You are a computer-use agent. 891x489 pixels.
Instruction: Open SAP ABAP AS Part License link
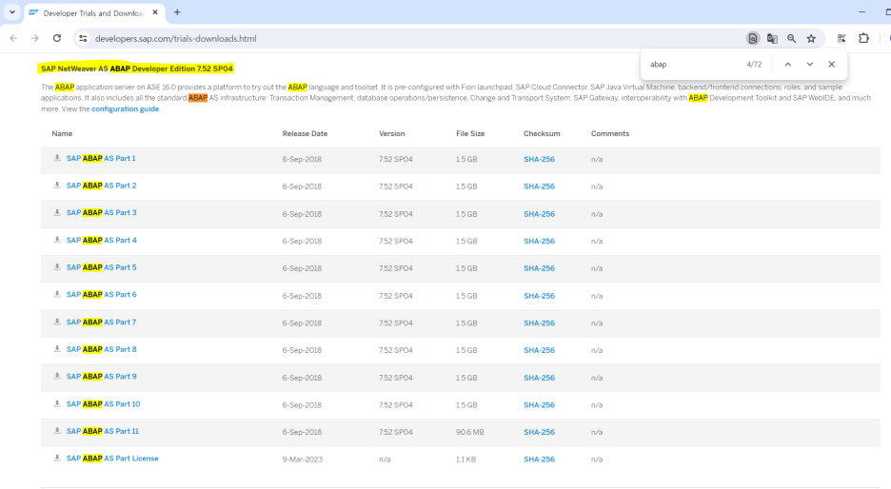coord(112,459)
